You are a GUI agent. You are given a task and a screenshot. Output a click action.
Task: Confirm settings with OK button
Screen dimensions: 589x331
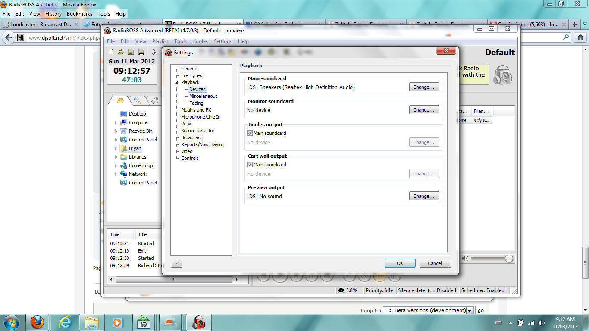400,263
